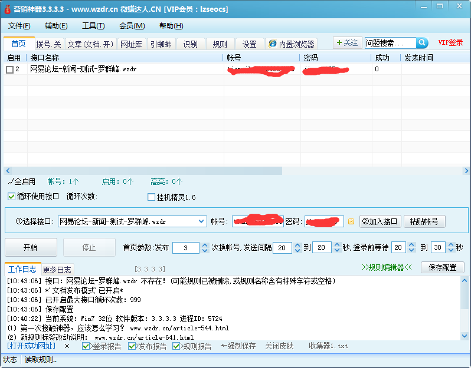The height and width of the screenshot is (368, 471).
Task: Click the table's right scroll arrow
Action: point(466,171)
